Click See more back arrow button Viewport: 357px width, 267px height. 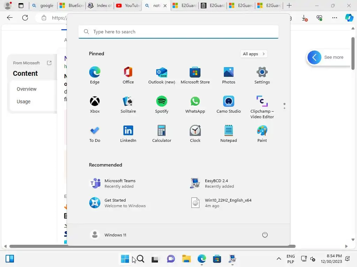tap(314, 57)
